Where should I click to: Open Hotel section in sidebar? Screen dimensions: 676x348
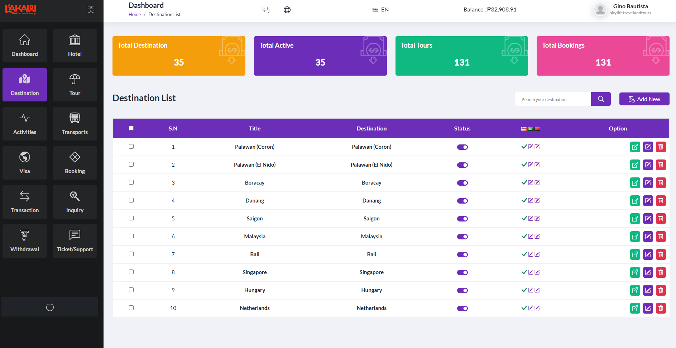[75, 46]
